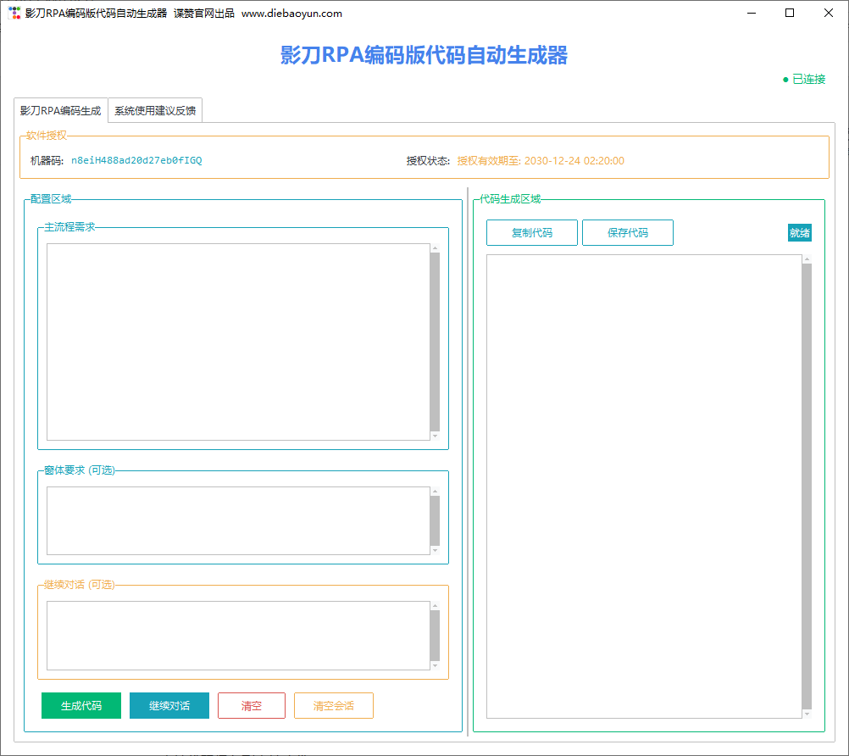This screenshot has height=756, width=849.
Task: Click up arrow of 主流程需求 scrollbar
Action: coord(435,248)
